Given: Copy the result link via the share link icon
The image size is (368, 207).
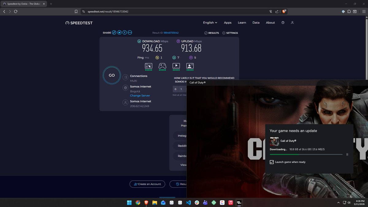Looking at the screenshot, I should pos(114,33).
